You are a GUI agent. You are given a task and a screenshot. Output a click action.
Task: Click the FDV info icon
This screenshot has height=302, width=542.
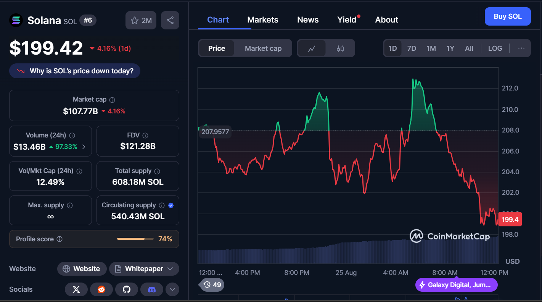(x=145, y=135)
